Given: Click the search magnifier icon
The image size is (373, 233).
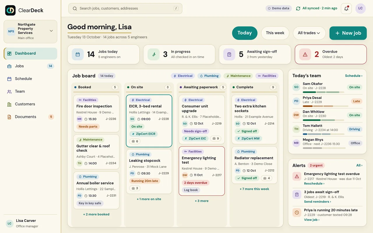Looking at the screenshot, I should pos(75,8).
